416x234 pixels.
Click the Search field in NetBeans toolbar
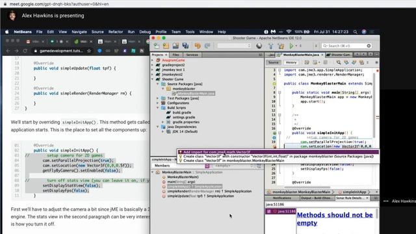click(x=346, y=46)
